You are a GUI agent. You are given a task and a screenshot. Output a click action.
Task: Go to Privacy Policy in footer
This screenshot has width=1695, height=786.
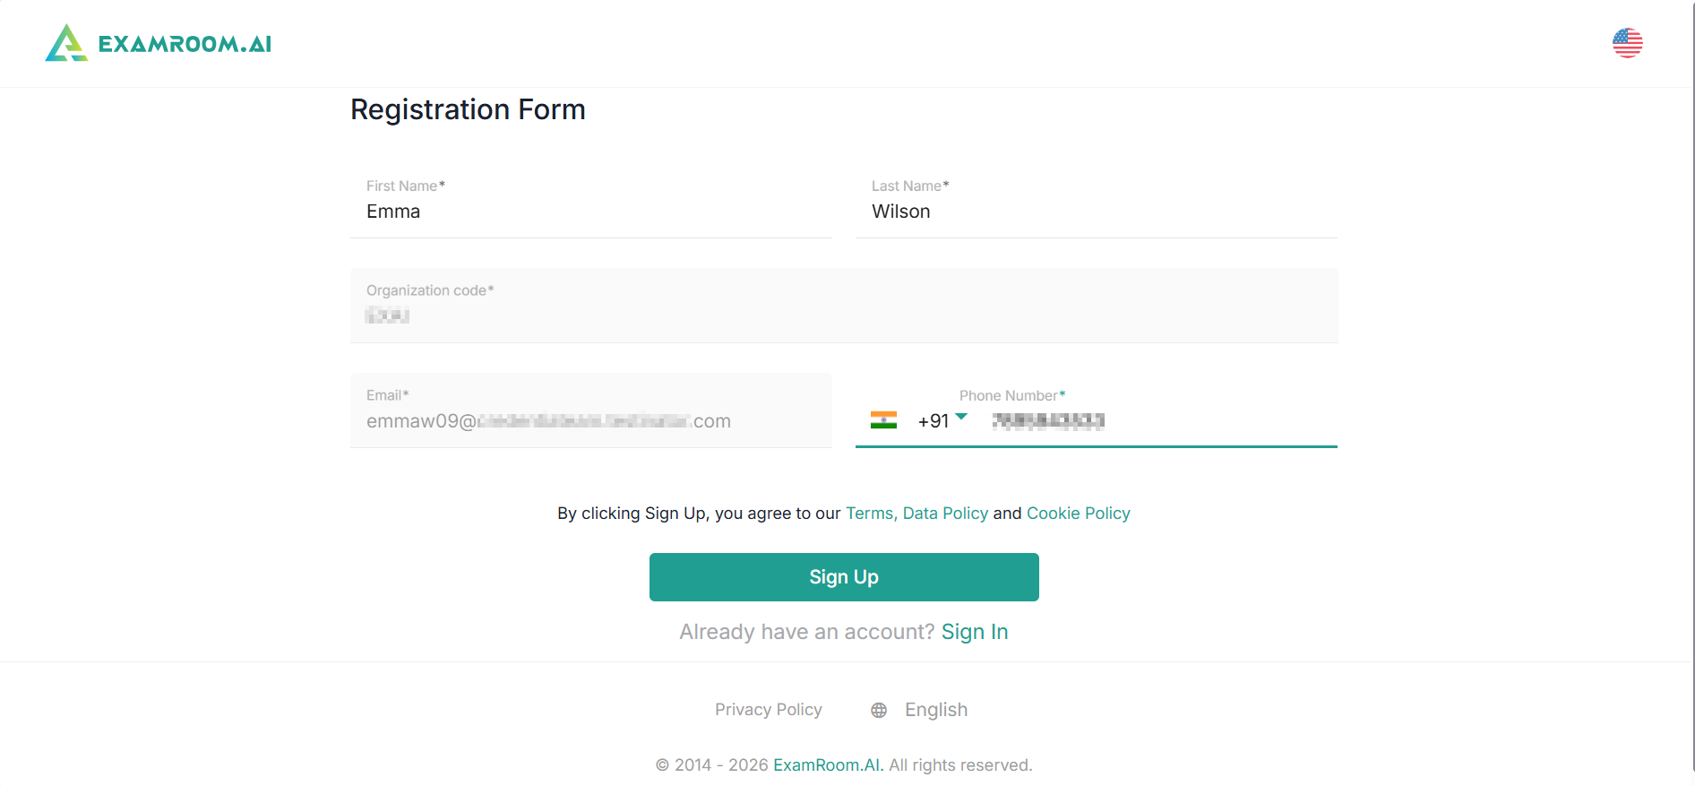pos(768,710)
